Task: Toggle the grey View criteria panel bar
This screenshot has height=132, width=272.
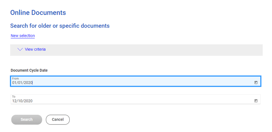Action: pyautogui.click(x=136, y=50)
